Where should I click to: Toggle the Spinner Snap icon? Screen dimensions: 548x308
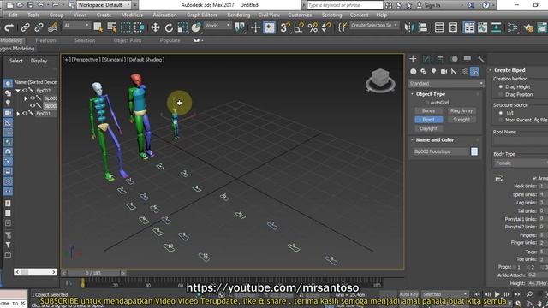click(326, 27)
